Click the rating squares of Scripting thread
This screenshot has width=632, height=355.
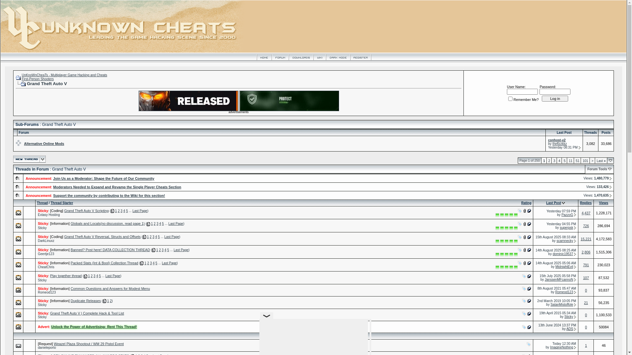coord(507,215)
